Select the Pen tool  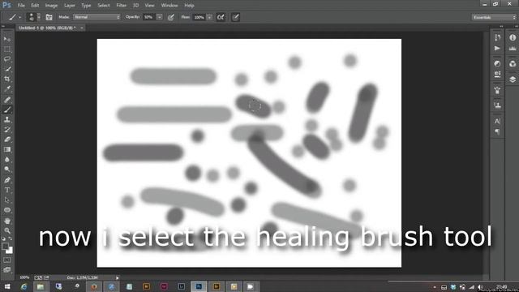click(x=7, y=180)
